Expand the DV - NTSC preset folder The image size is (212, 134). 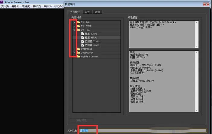pyautogui.click(x=74, y=26)
